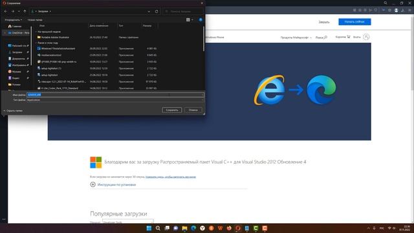Open Microsoft Edge from taskbar
414x233 pixels.
193,228
